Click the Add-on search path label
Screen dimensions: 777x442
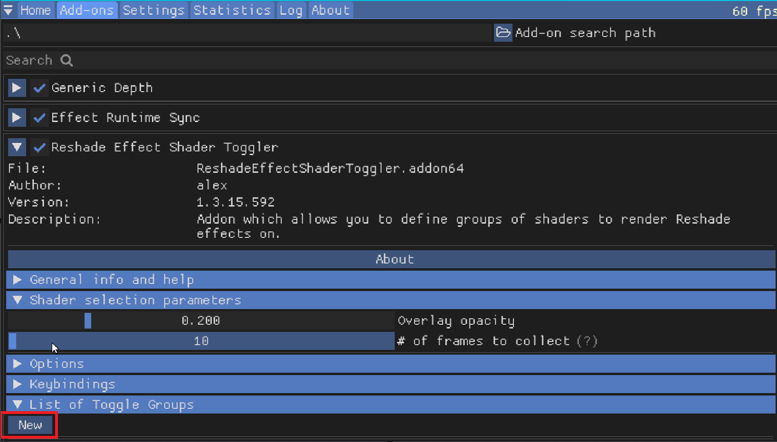tap(585, 33)
